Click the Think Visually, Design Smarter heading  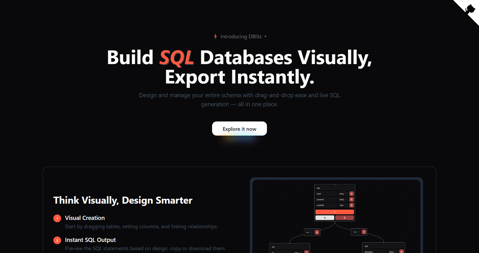point(123,200)
